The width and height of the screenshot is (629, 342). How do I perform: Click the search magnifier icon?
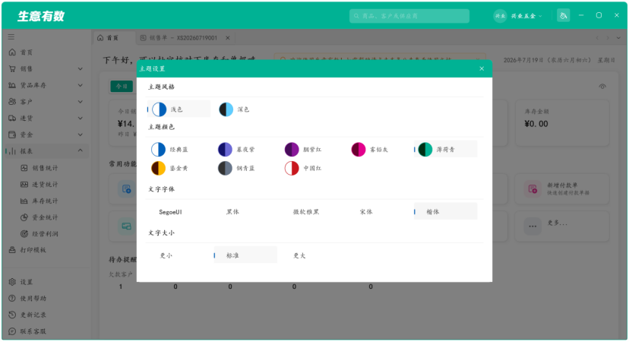pyautogui.click(x=356, y=16)
